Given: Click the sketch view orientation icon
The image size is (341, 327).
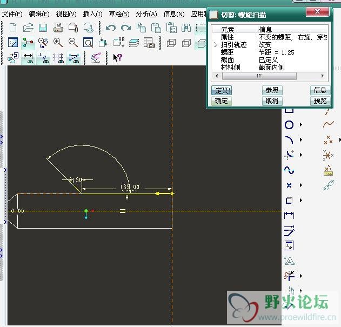Looking at the screenshot, I should click(x=13, y=42).
